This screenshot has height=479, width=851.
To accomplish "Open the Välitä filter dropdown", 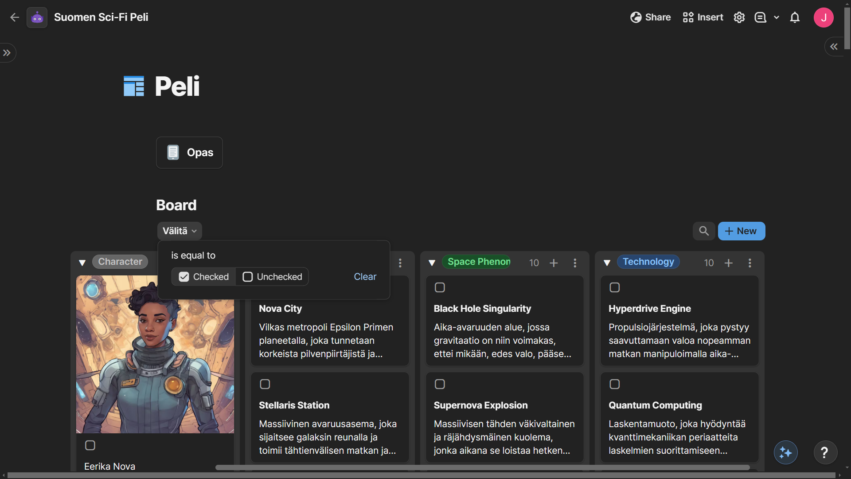I will (180, 231).
